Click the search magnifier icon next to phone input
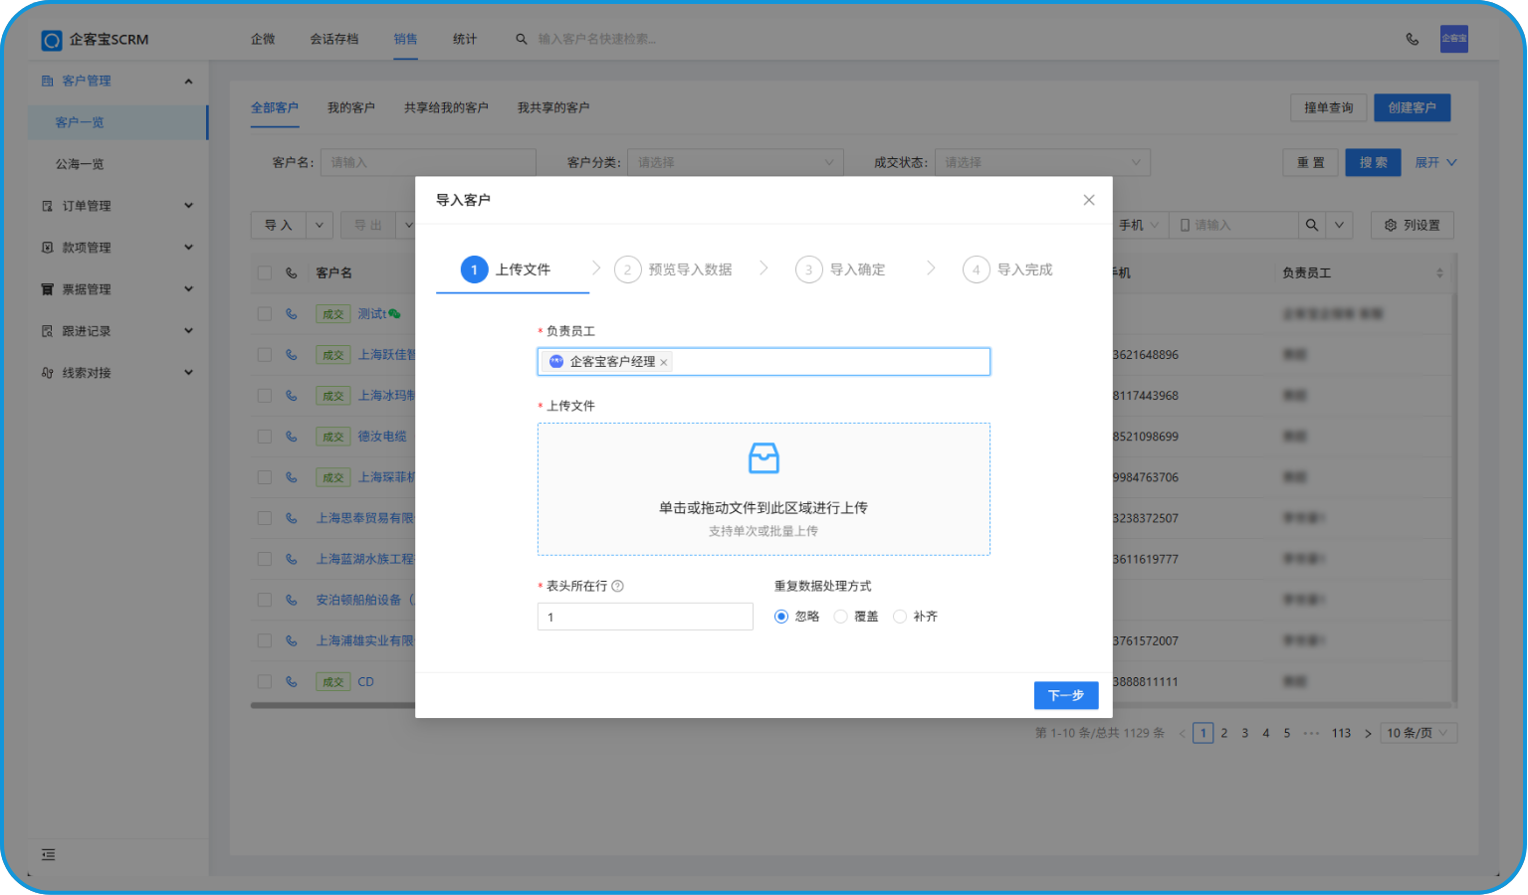The image size is (1528, 895). tap(1312, 226)
